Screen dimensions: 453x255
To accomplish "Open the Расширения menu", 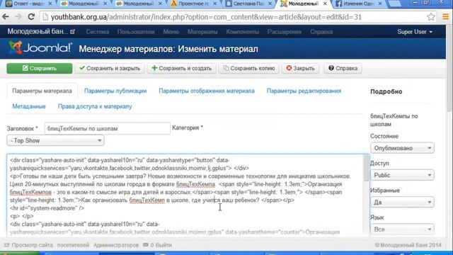I will coord(285,32).
